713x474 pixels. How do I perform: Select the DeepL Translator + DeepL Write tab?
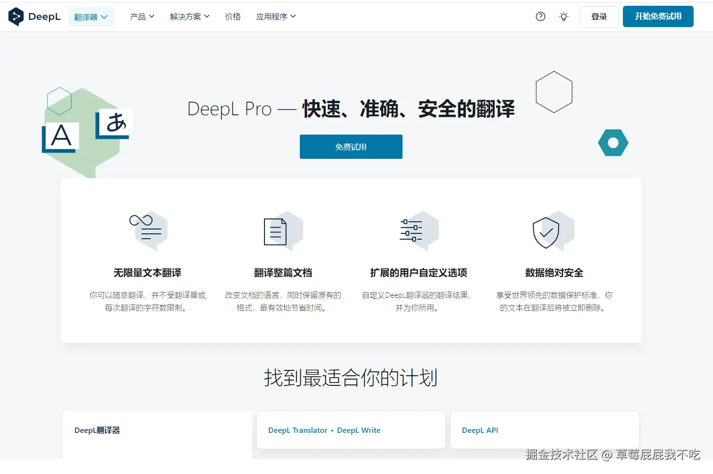pos(351,430)
